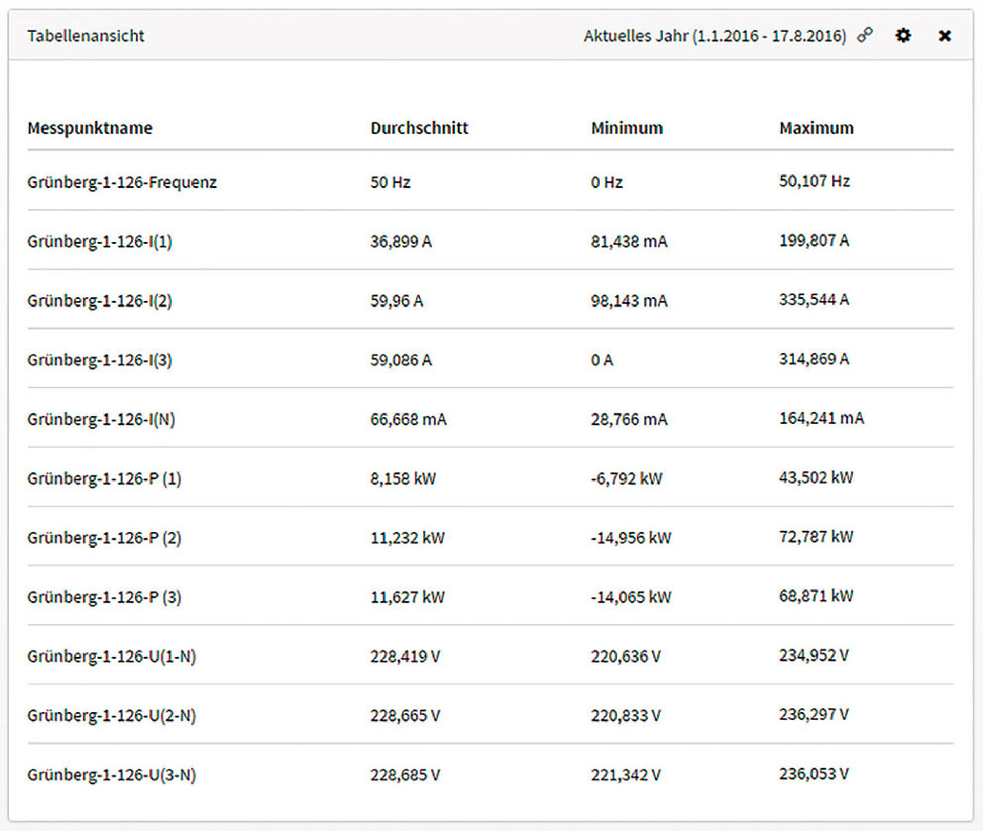Click the 236,053 V maximum value cell
Viewport: 983px width, 831px height.
click(x=814, y=774)
